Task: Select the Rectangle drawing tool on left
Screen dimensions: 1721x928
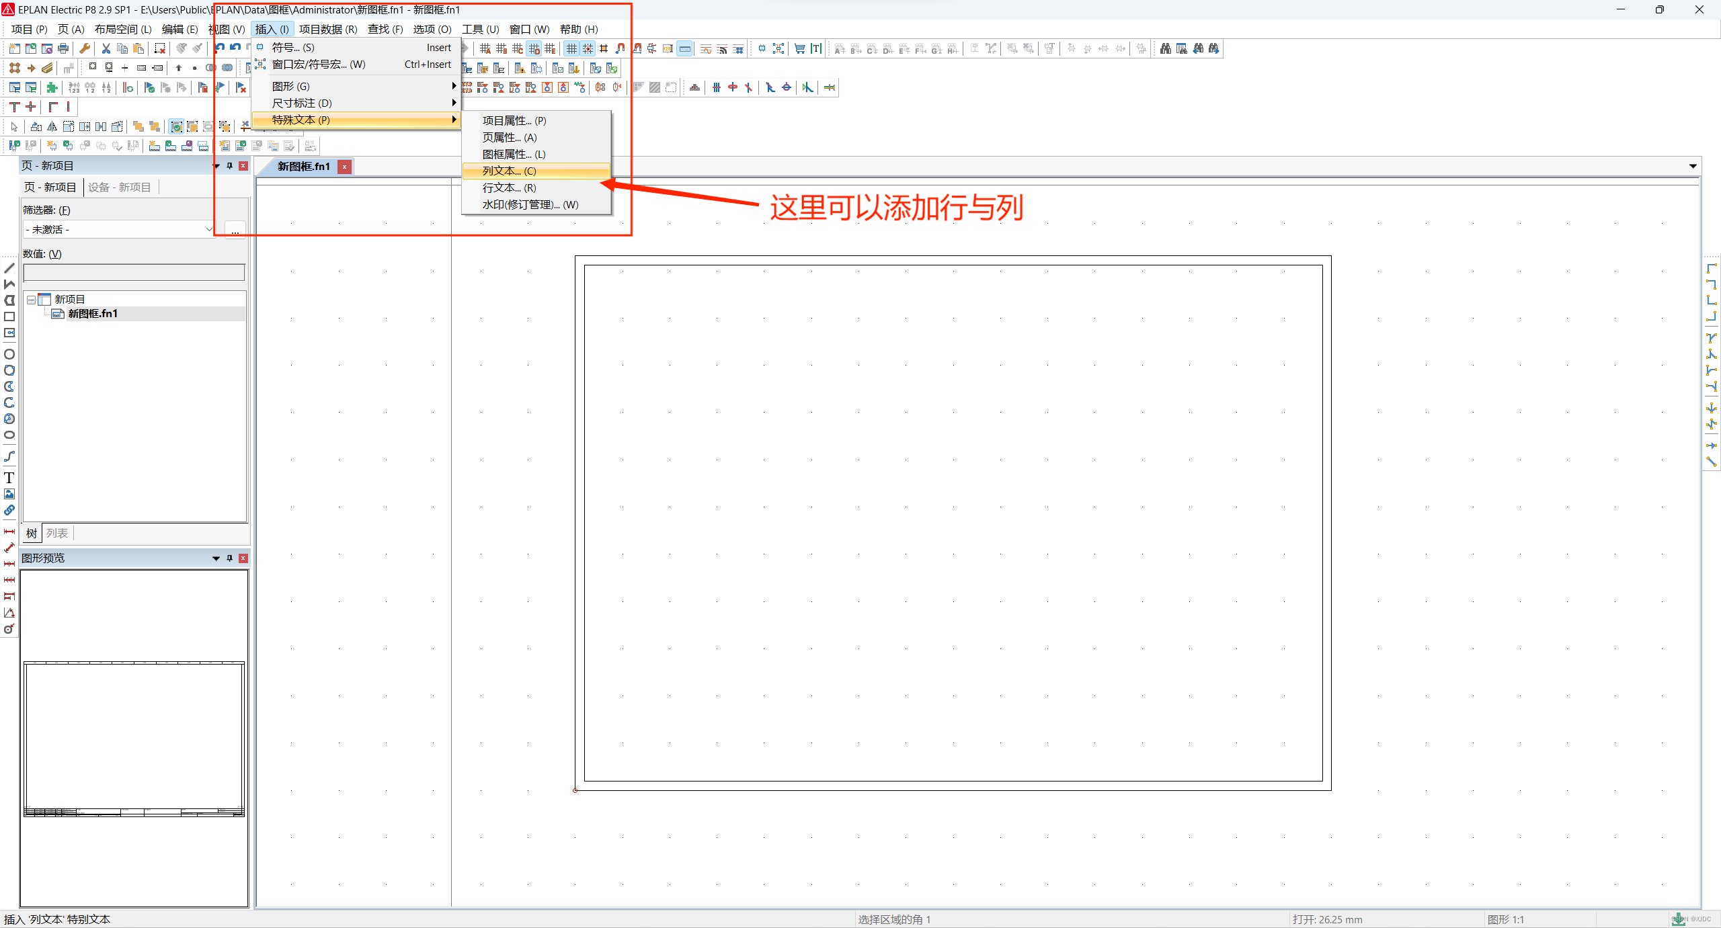Action: [9, 317]
